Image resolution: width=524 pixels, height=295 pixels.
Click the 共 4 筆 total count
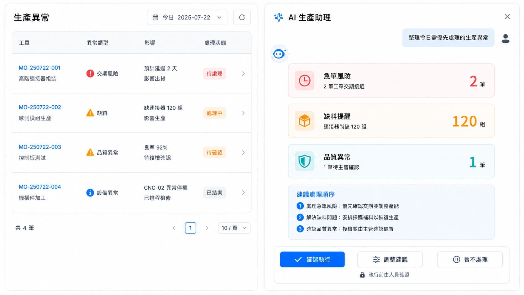25,228
